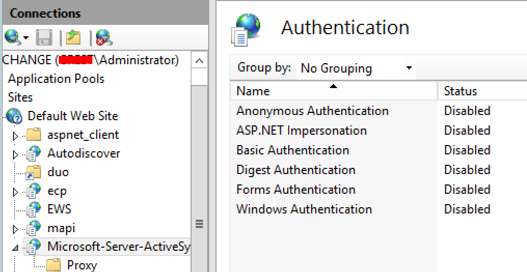The height and width of the screenshot is (272, 527).
Task: Select the EWS virtual directory
Action: click(x=59, y=209)
